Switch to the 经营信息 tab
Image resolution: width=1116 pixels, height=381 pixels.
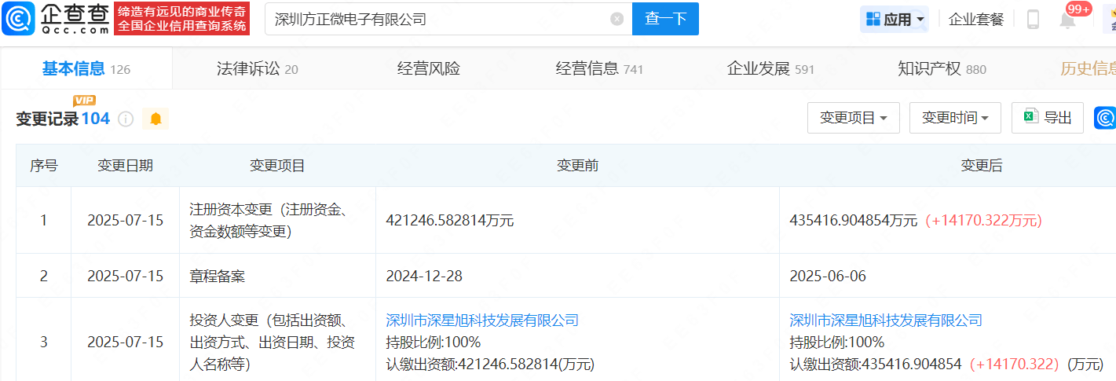tap(599, 69)
